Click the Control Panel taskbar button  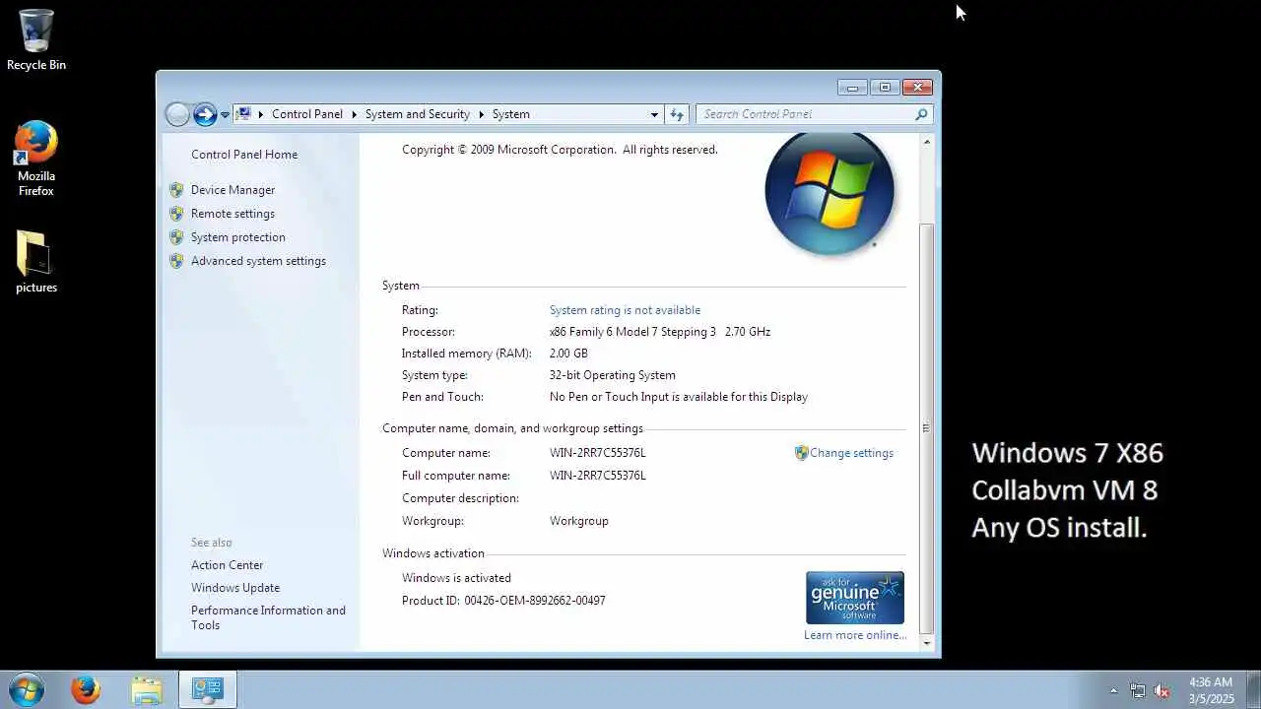(x=208, y=690)
